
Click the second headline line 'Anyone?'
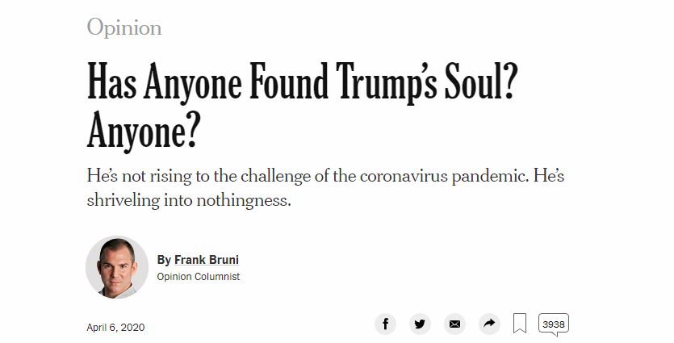point(144,130)
